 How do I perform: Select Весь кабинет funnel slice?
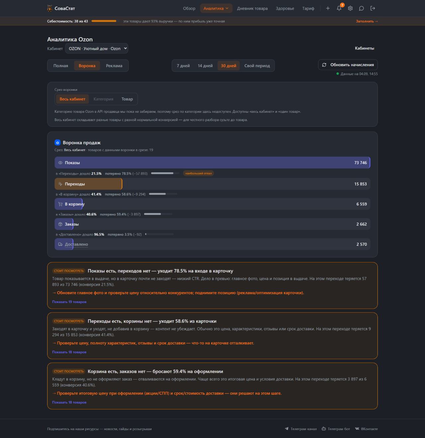72,99
